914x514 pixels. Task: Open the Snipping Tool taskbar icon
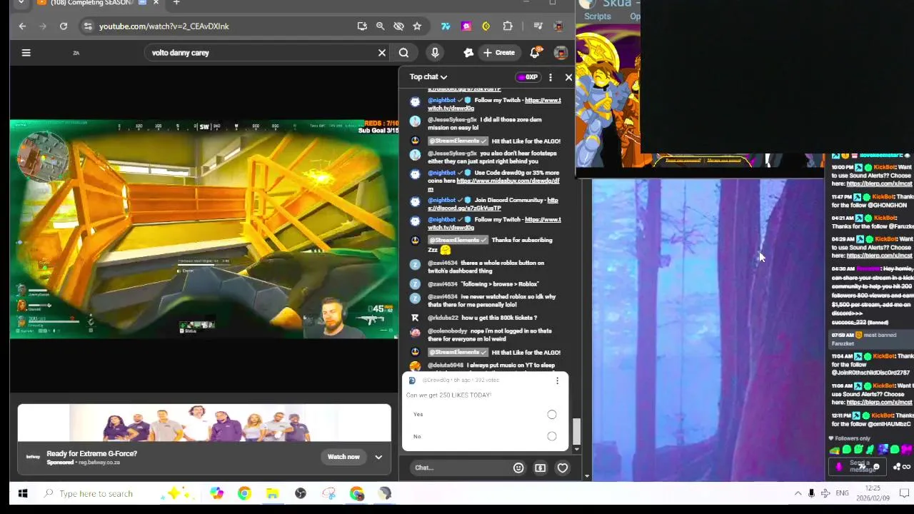coord(328,494)
